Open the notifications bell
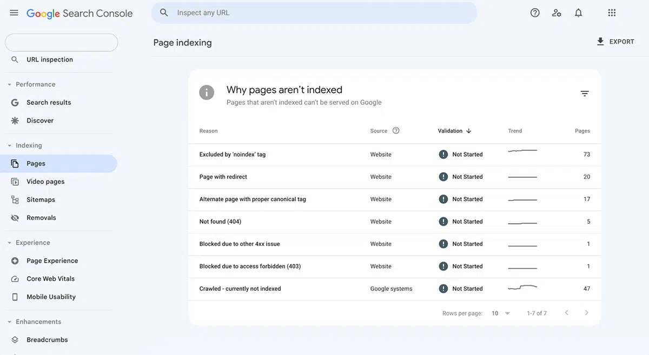Viewport: 649px width, 355px height. [578, 13]
